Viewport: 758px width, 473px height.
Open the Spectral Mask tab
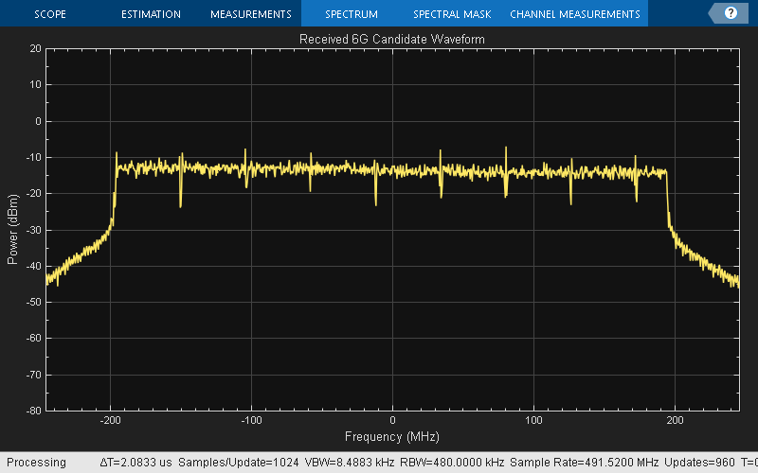point(450,14)
